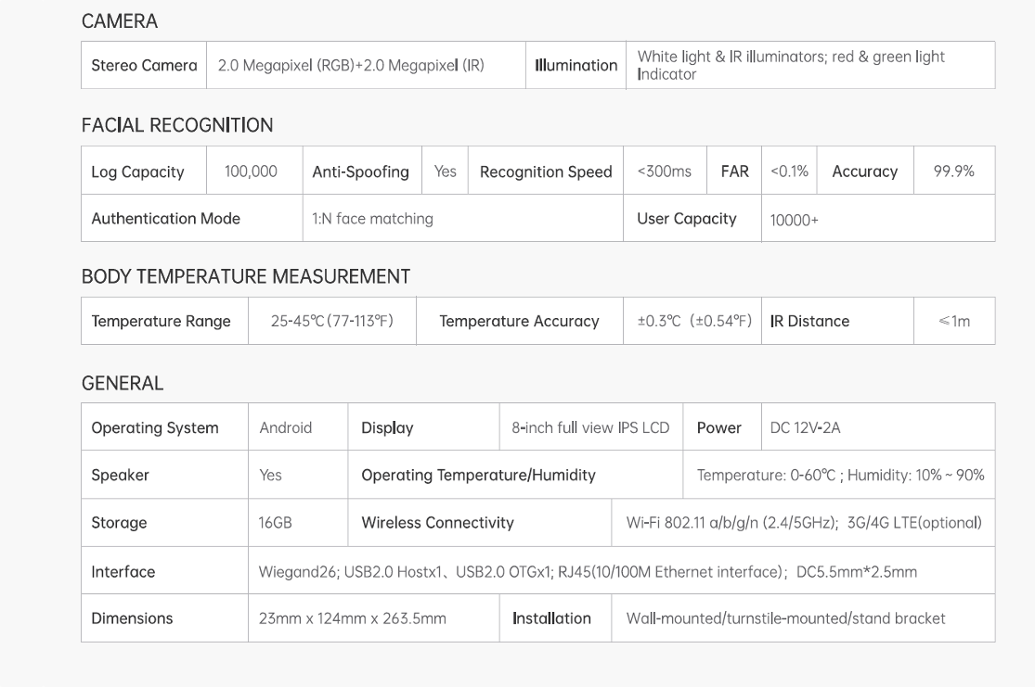Click the 8-inch full view IPS LCD text
Image resolution: width=1035 pixels, height=687 pixels.
(x=590, y=428)
